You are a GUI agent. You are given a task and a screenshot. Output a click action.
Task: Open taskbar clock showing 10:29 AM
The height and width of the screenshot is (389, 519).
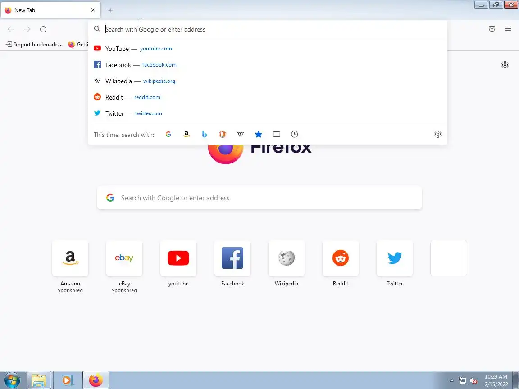pyautogui.click(x=496, y=380)
